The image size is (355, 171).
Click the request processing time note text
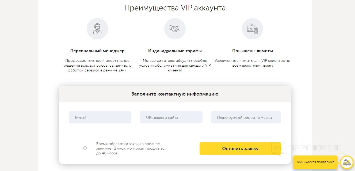click(x=131, y=149)
